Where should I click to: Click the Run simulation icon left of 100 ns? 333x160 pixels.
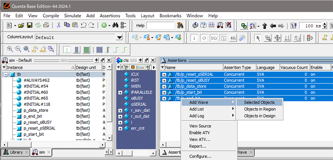[294, 26]
